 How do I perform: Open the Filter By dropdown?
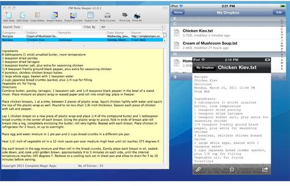[132, 27]
